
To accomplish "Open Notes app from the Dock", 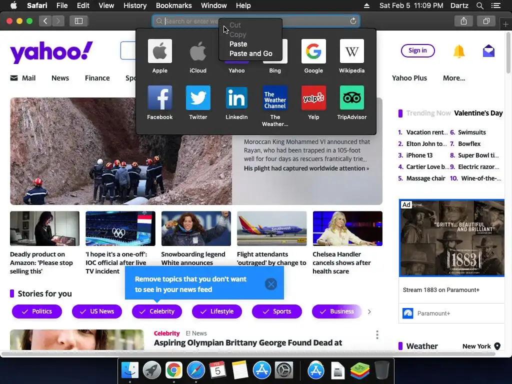I will 240,370.
